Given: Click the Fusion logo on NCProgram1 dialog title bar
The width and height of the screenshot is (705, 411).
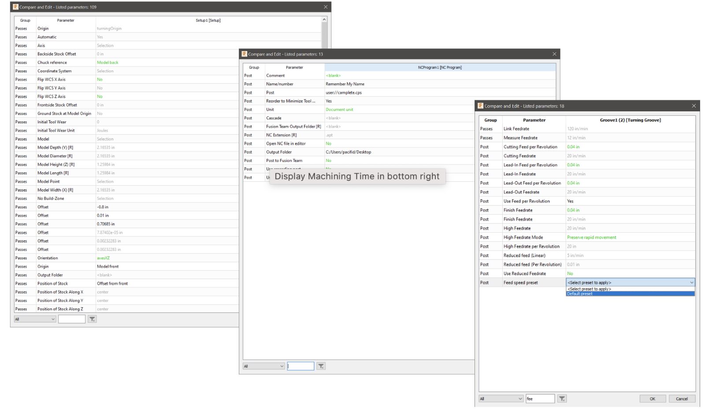Looking at the screenshot, I should (x=244, y=54).
